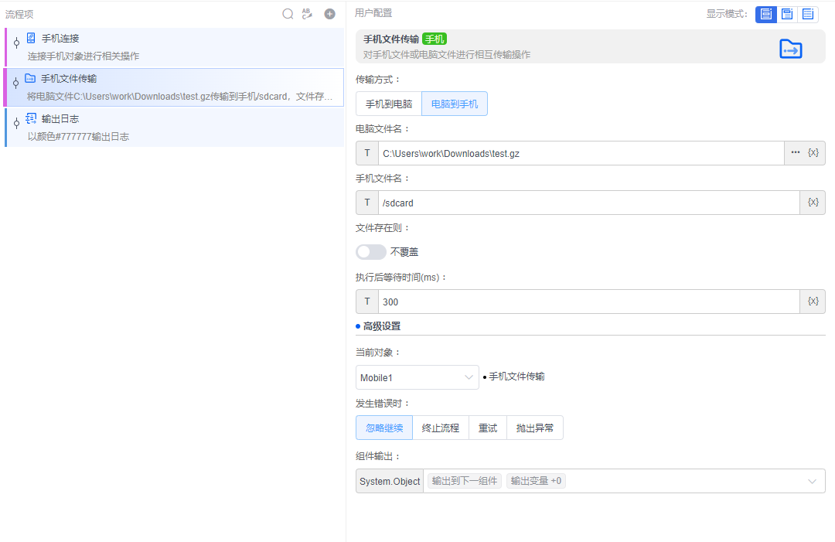The height and width of the screenshot is (542, 835).
Task: Click the 手机文件传输 folder icon
Action: [x=29, y=78]
